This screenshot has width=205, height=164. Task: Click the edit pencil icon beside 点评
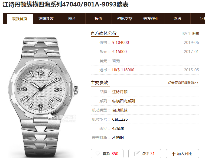(x=137, y=153)
